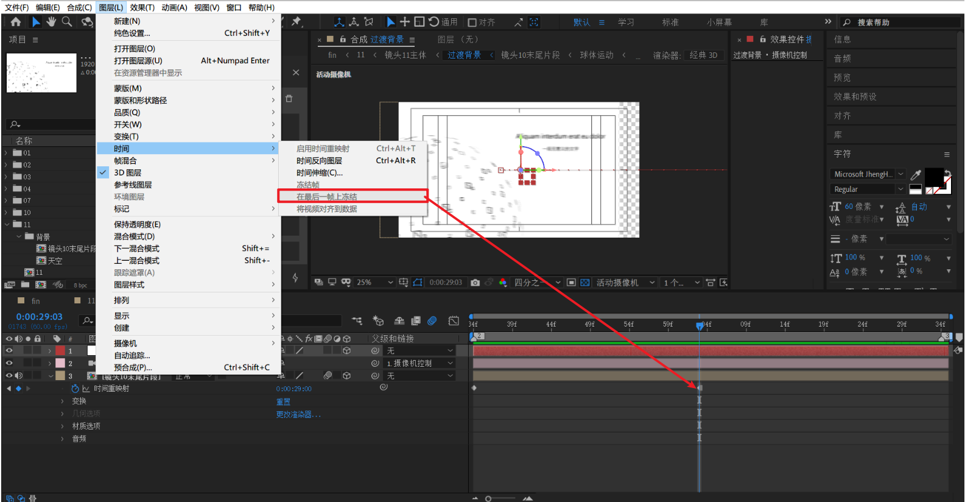The width and height of the screenshot is (965, 502).
Task: Enable frame blending icon in timeline
Action: pyautogui.click(x=416, y=321)
